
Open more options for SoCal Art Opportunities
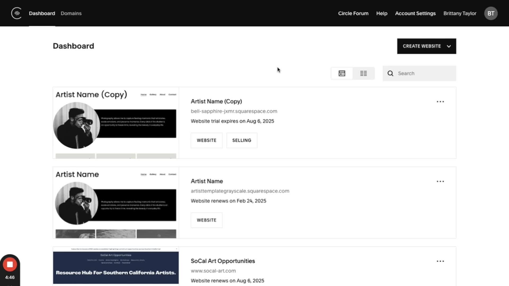[x=440, y=261]
